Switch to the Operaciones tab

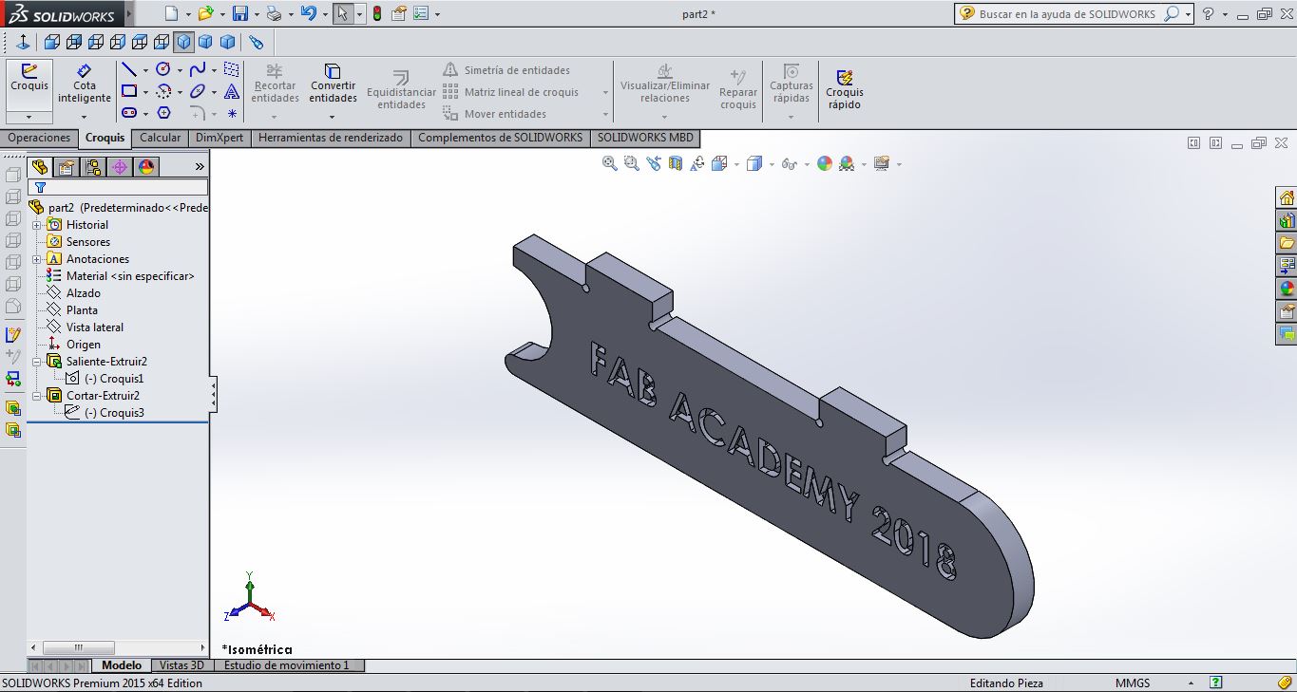[x=39, y=138]
